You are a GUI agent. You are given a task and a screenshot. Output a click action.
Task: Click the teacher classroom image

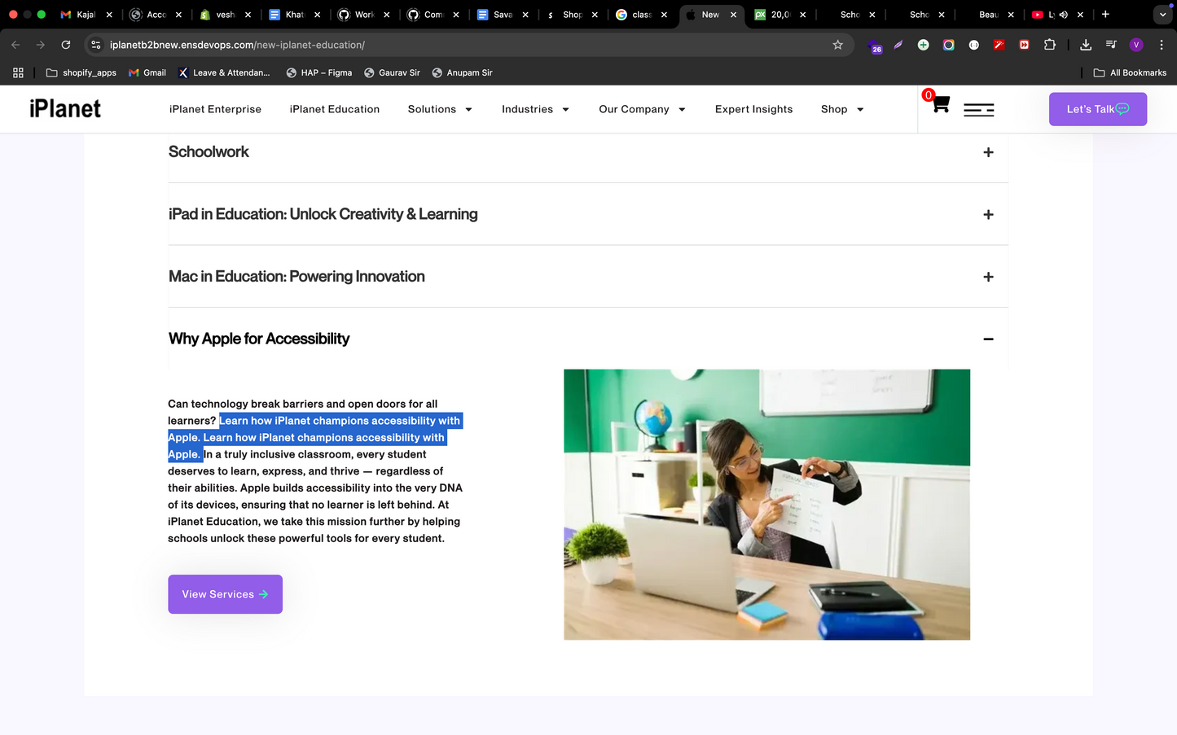766,505
